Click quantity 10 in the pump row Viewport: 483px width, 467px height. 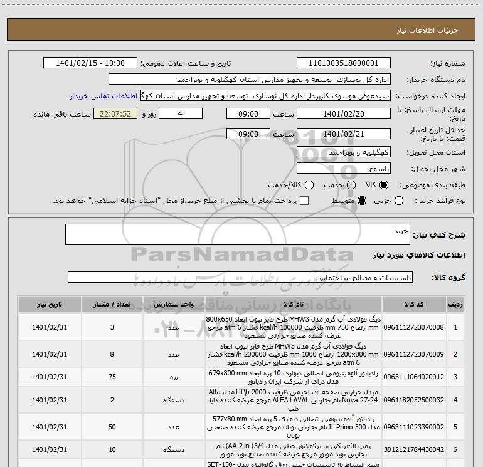pos(112,449)
